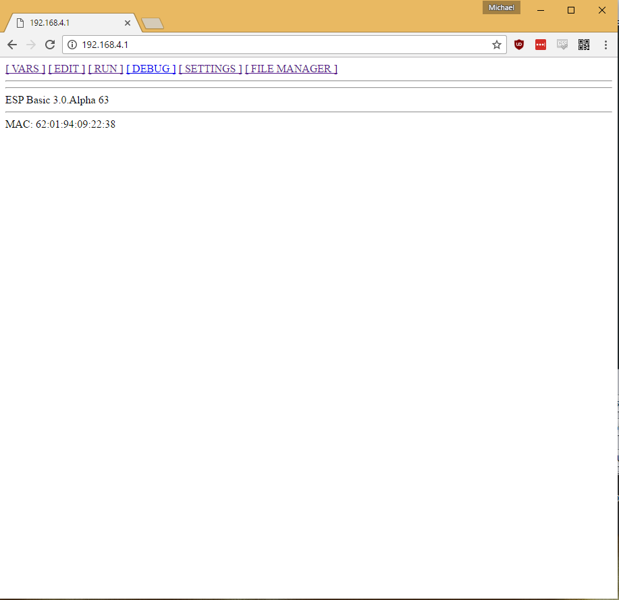Click the Michael profile button
Image resolution: width=619 pixels, height=600 pixels.
[502, 7]
